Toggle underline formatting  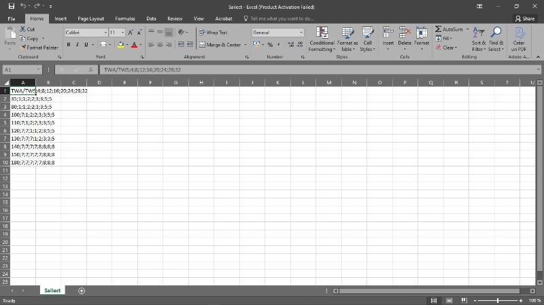point(86,45)
